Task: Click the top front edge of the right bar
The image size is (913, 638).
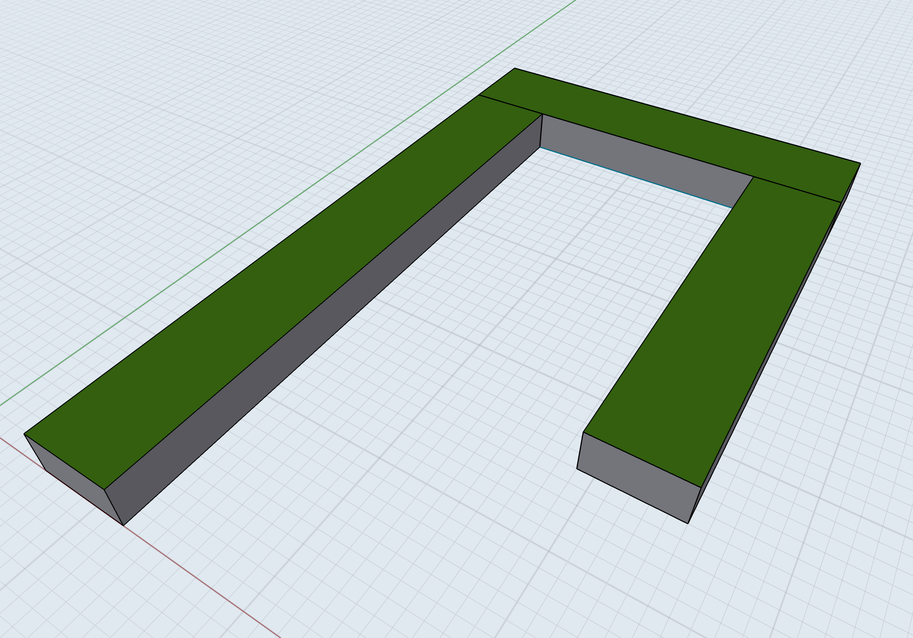Action: [x=642, y=460]
